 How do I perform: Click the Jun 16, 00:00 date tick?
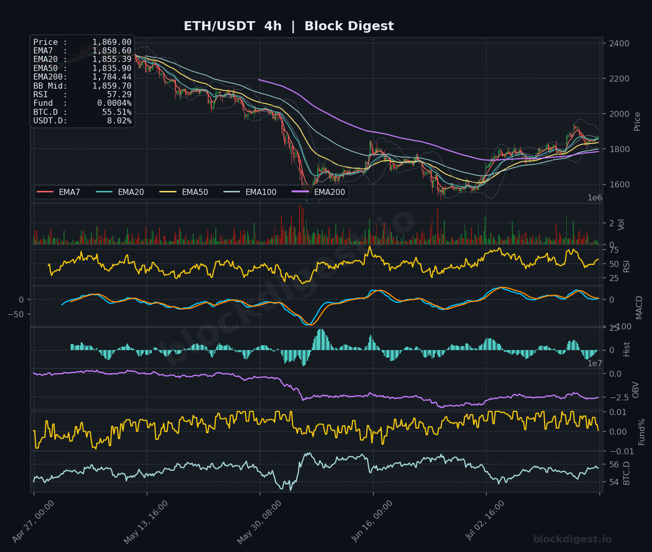(x=372, y=521)
